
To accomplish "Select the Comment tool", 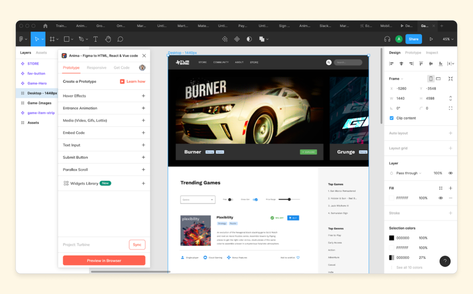I will click(120, 39).
